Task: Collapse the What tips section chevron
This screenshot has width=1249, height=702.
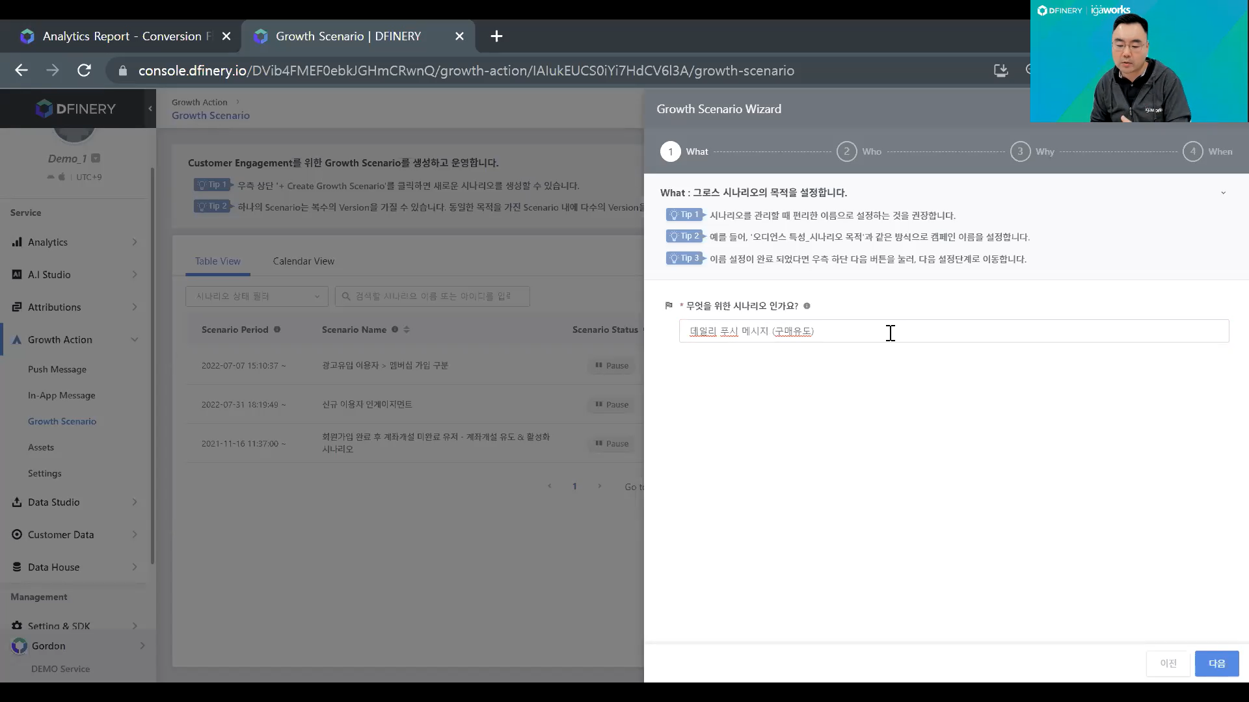Action: click(1223, 193)
